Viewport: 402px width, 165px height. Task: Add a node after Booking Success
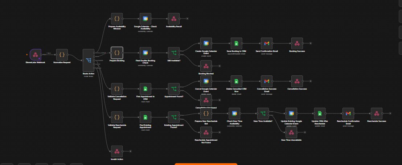pos(311,43)
